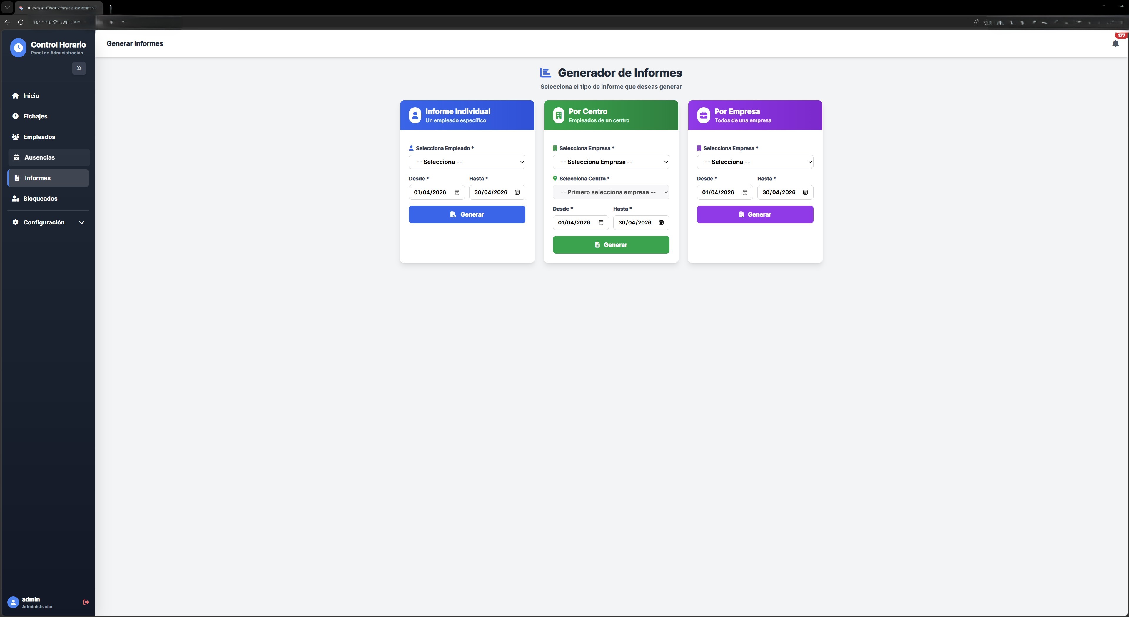
Task: Select the Empleados users icon
Action: point(15,137)
